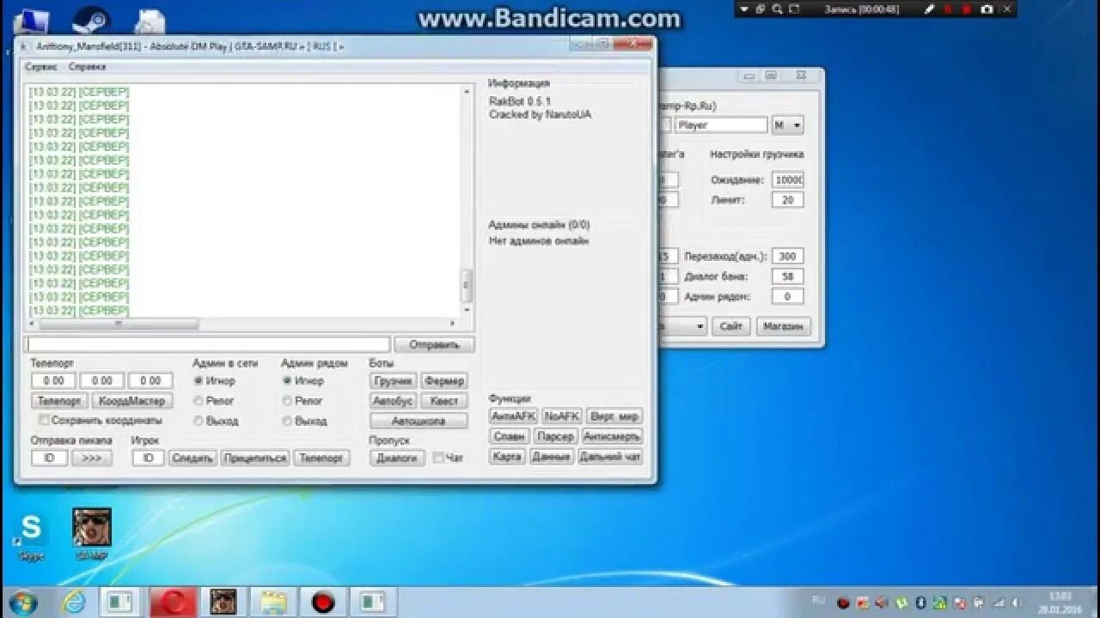Select Выход under Админ рядом
The height and width of the screenshot is (618, 1100).
coord(287,421)
